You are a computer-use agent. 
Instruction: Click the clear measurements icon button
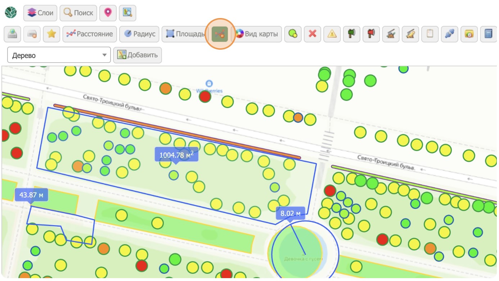[220, 34]
